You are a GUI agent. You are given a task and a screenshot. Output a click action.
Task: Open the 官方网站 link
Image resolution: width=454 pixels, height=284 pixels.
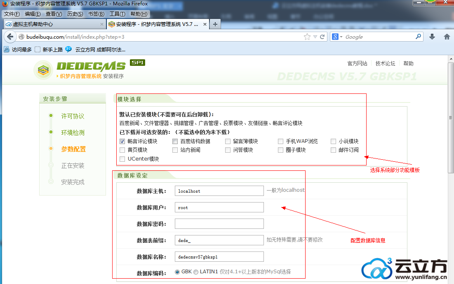coord(357,63)
